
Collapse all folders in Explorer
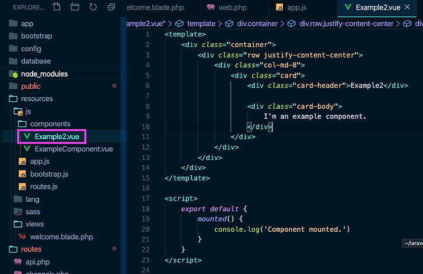coord(111,7)
